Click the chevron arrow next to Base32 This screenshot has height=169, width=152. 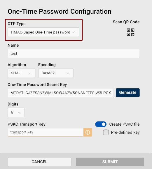click(x=68, y=73)
